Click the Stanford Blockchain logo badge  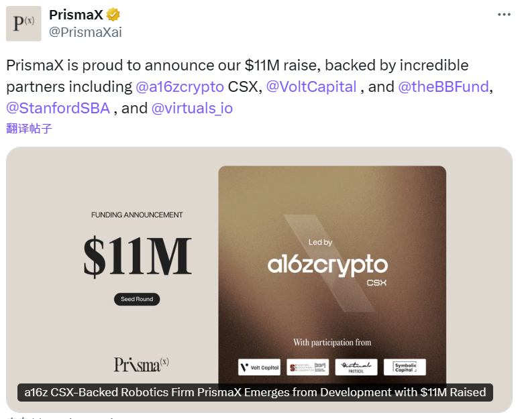tap(308, 367)
